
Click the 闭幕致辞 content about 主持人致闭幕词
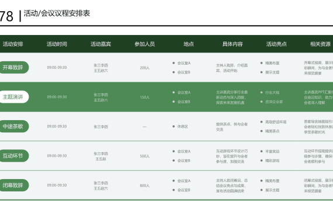[x=232, y=186]
